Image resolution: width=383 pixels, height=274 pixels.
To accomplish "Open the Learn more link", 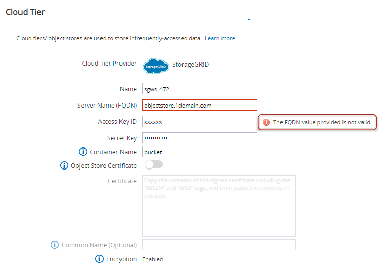I will coord(219,38).
